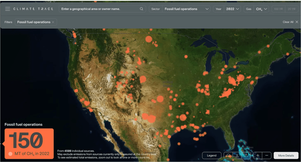Click the download data icon
Image resolution: width=301 pixels, height=162 pixels.
[237, 155]
